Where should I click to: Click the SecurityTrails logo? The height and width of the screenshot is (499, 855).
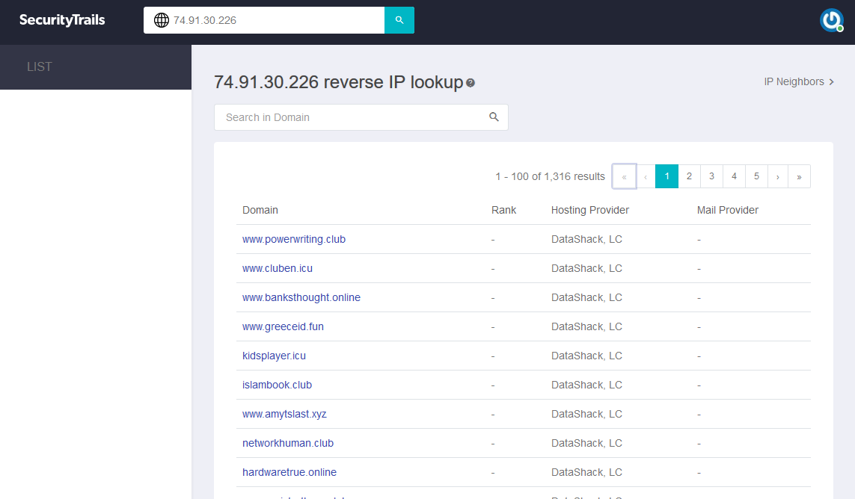(62, 20)
